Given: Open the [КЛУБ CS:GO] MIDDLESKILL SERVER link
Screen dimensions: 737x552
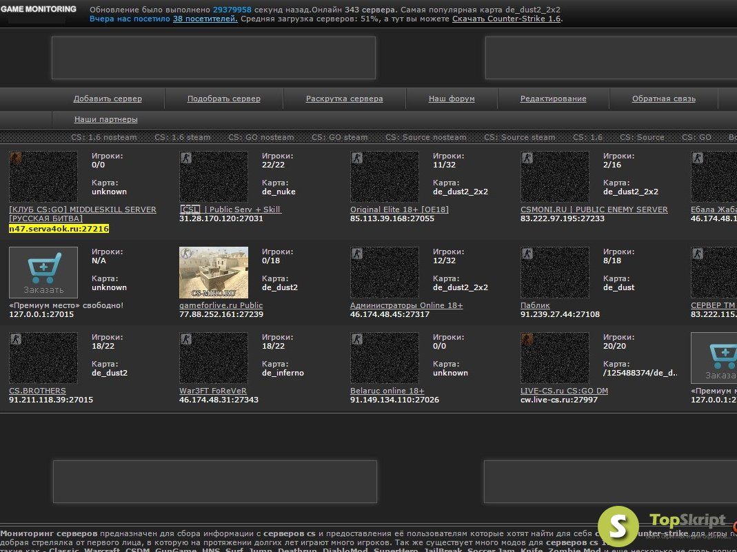Looking at the screenshot, I should click(x=83, y=214).
